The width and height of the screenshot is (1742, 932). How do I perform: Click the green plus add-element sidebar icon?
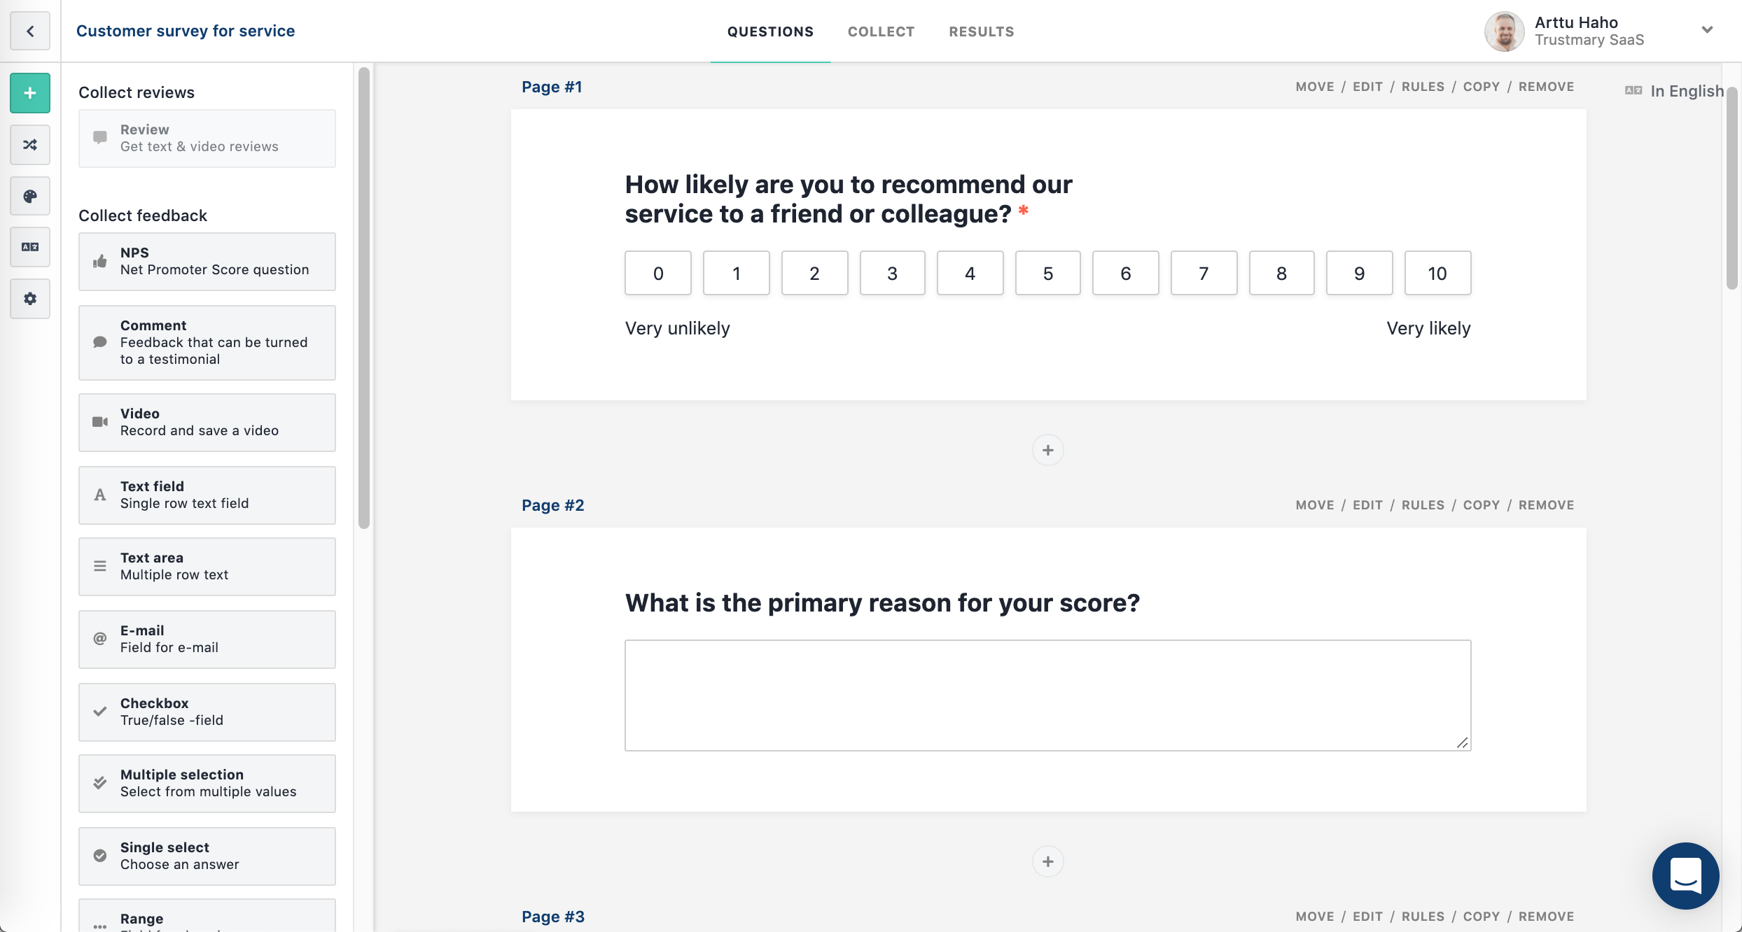(30, 93)
